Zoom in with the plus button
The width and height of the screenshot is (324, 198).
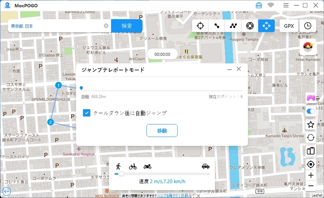311,175
